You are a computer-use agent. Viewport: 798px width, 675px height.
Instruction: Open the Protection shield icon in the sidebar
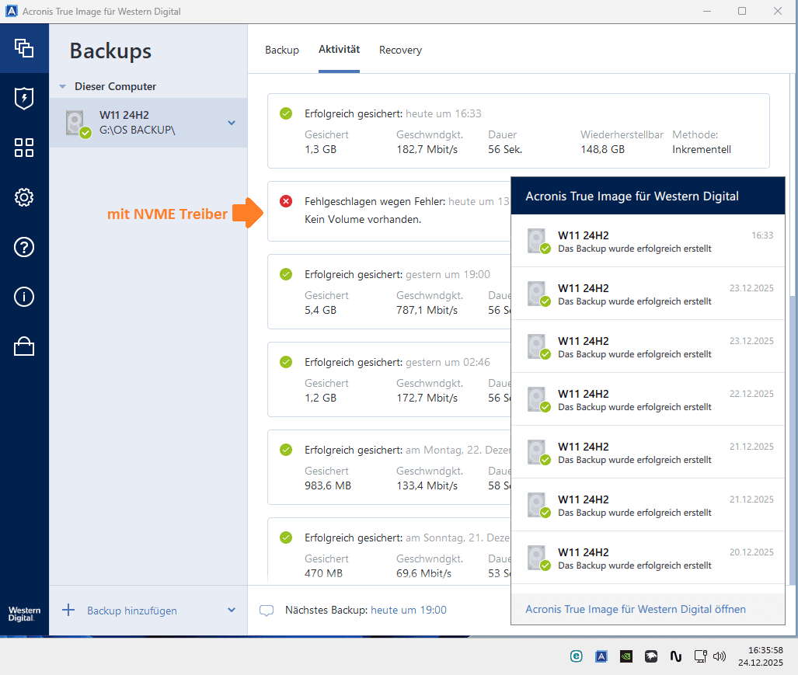[24, 99]
